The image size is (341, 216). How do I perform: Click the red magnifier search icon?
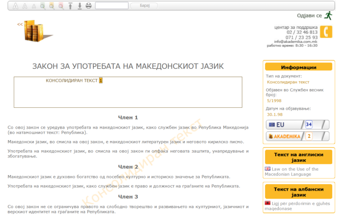pyautogui.click(x=61, y=6)
